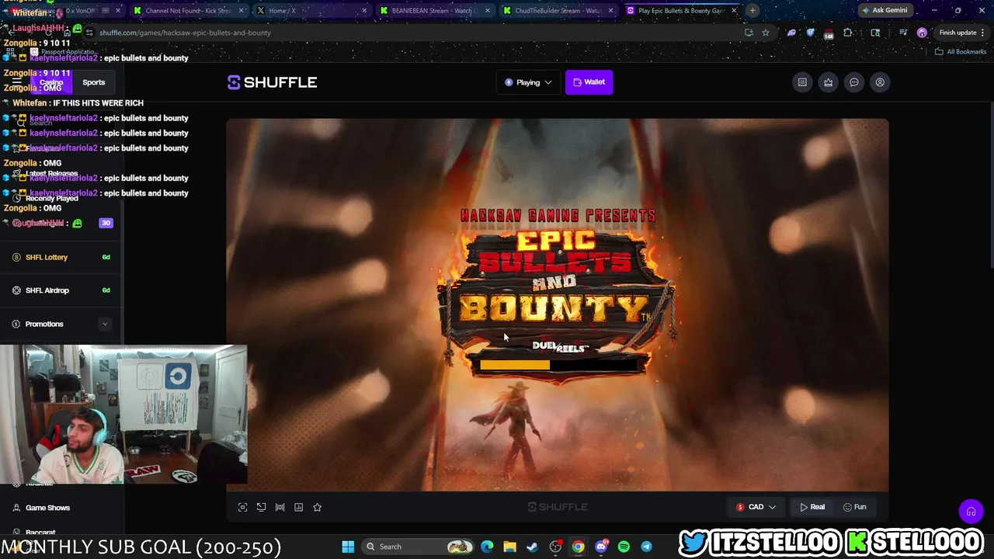Open the bet slip list icon in header
994x559 pixels.
(802, 82)
